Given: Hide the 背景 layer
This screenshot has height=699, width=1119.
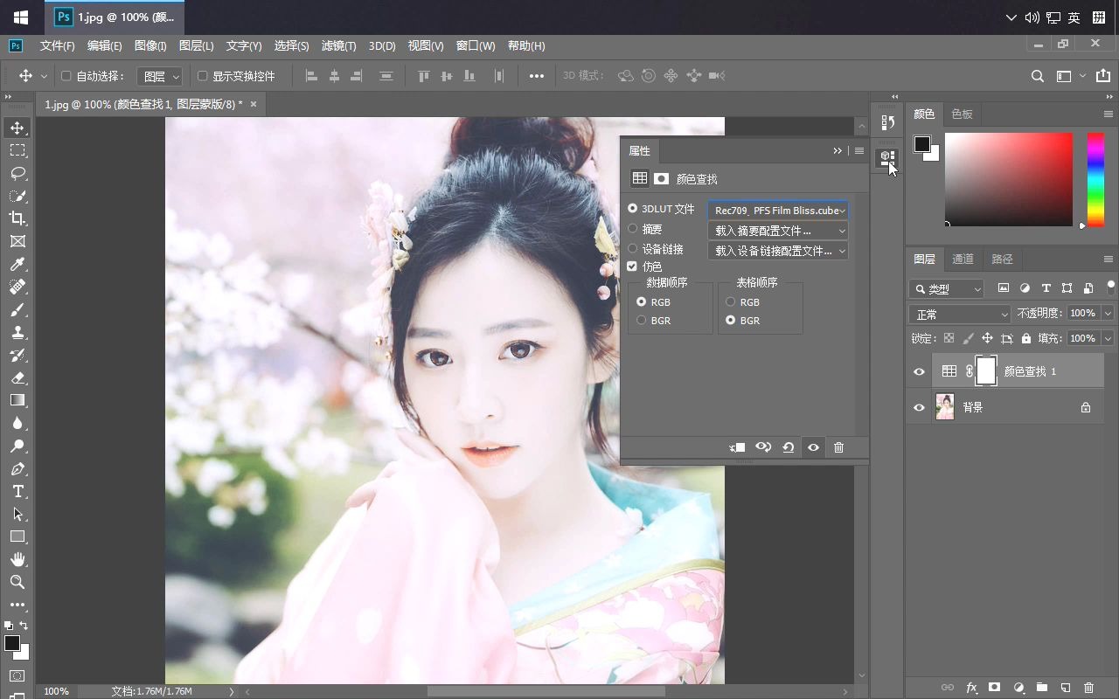Looking at the screenshot, I should pyautogui.click(x=919, y=407).
